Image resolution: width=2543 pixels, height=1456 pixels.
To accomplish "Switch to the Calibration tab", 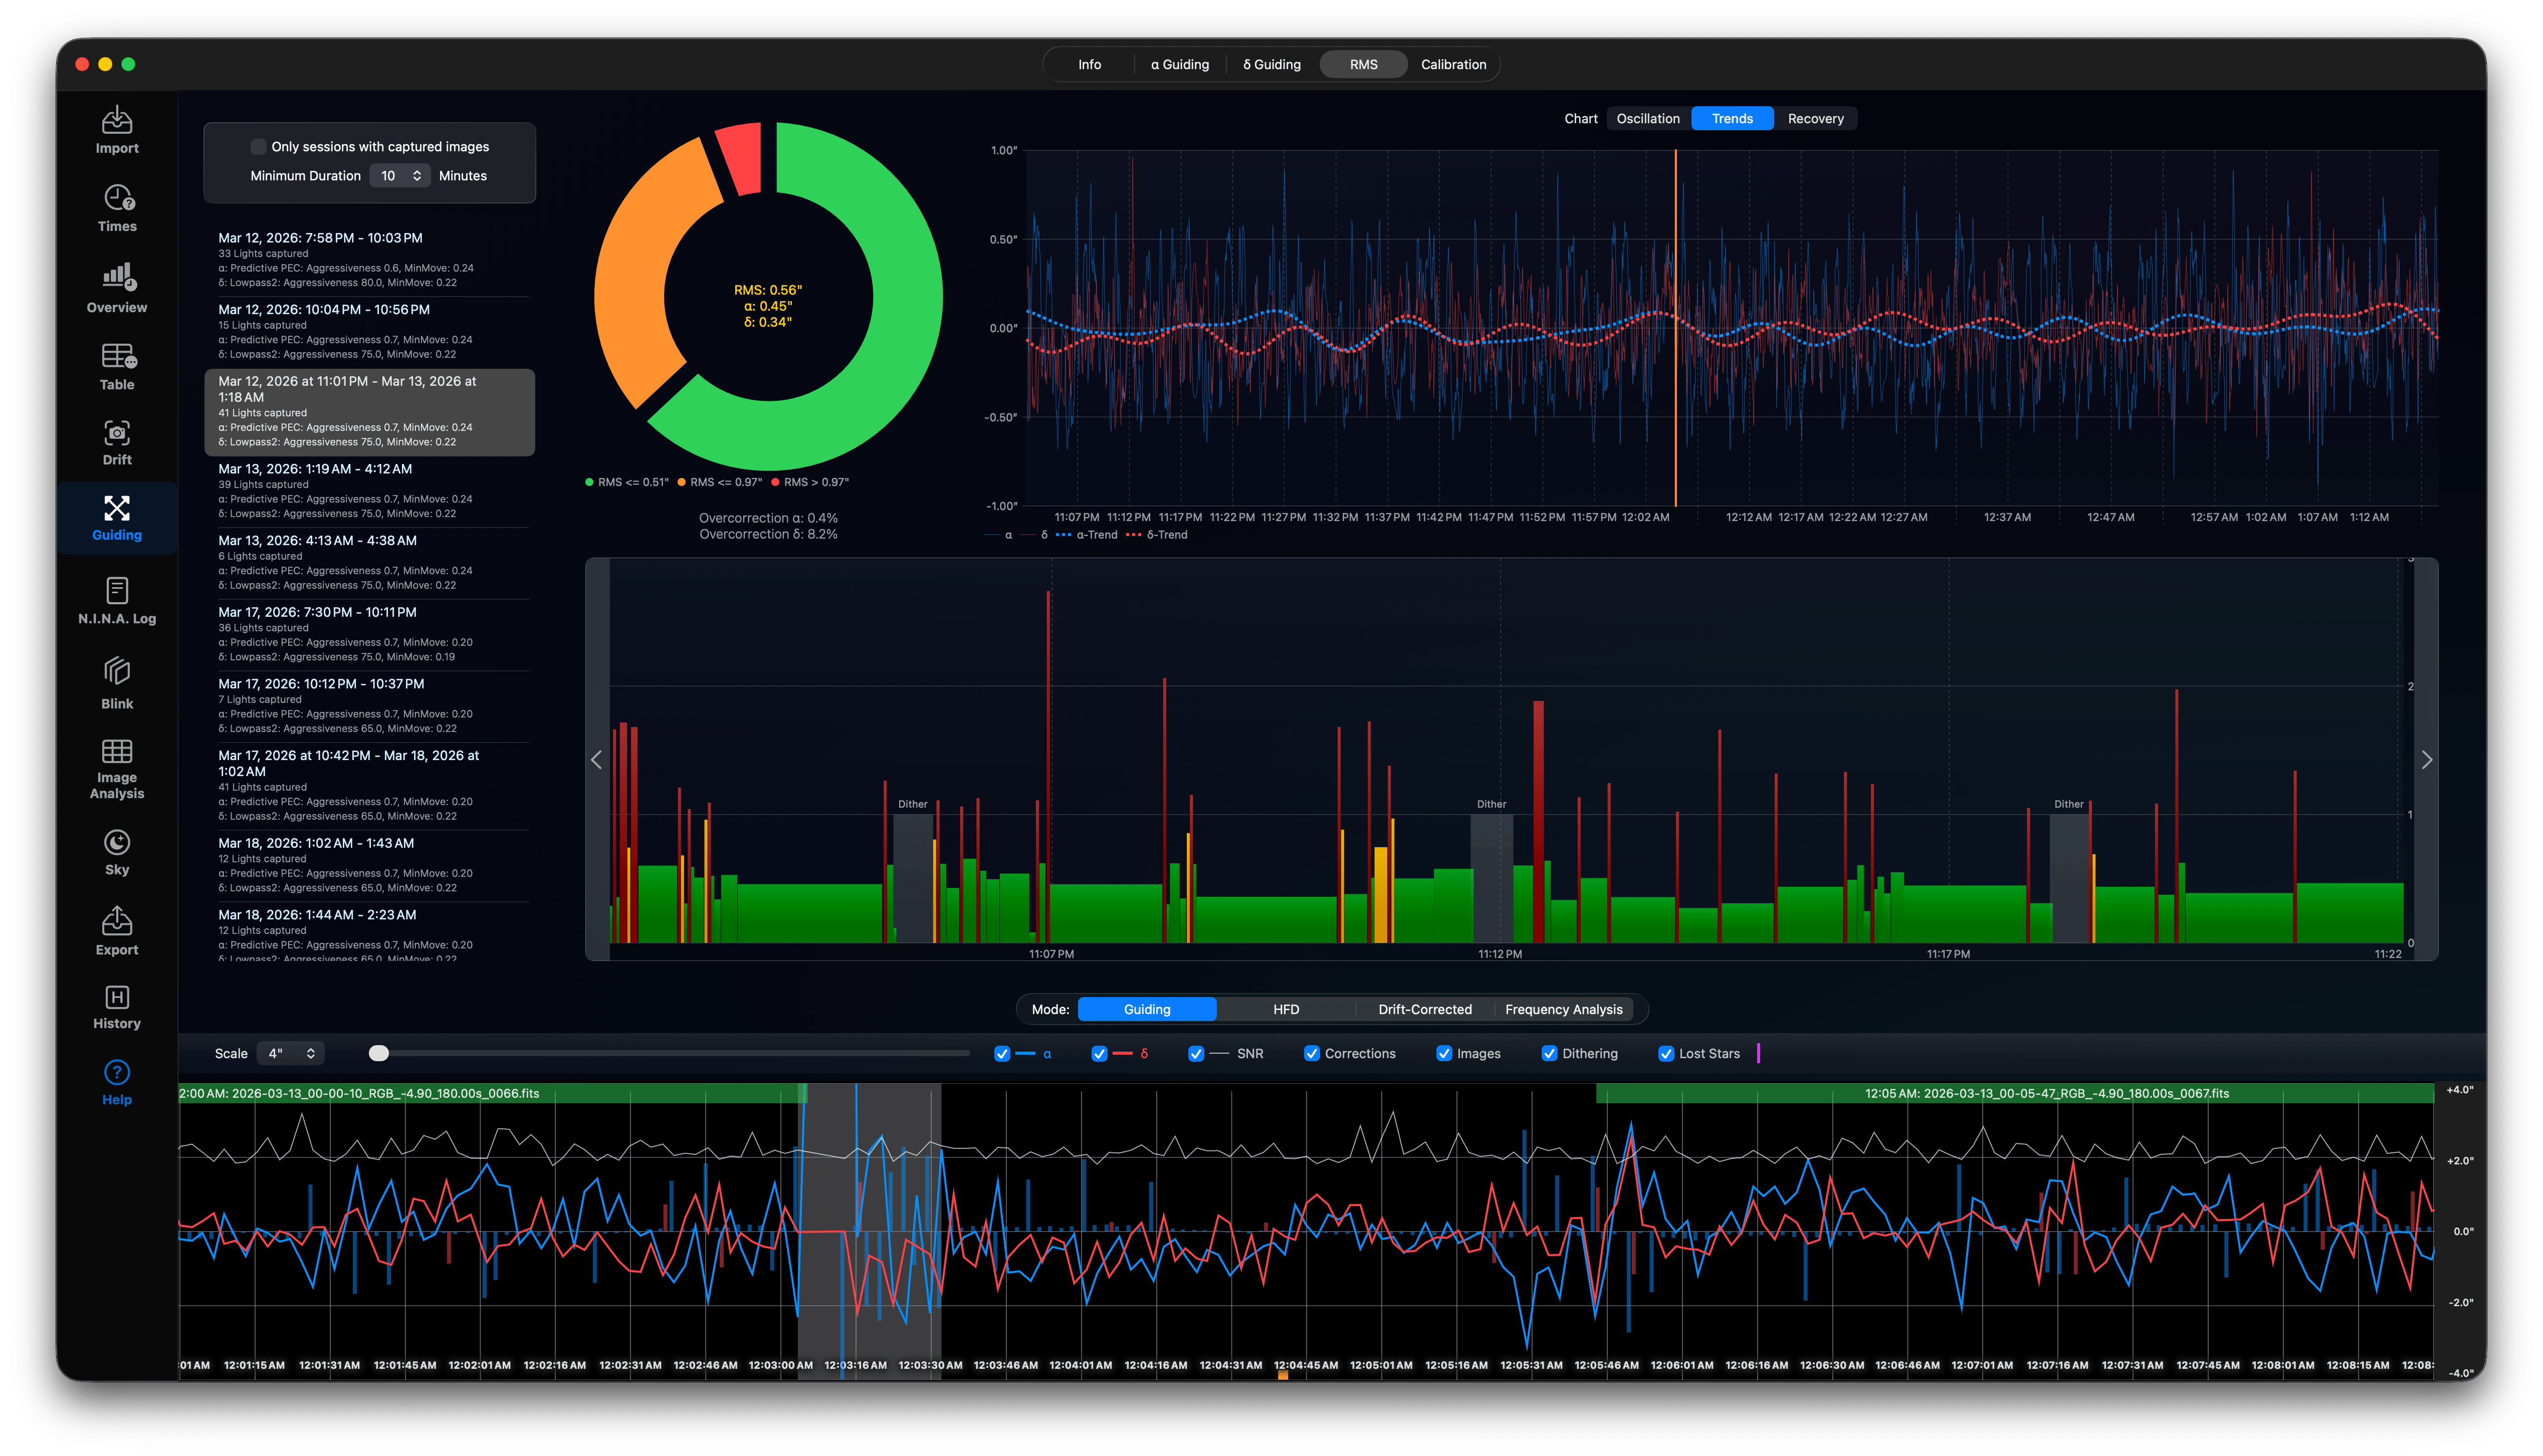I will coord(1453,65).
